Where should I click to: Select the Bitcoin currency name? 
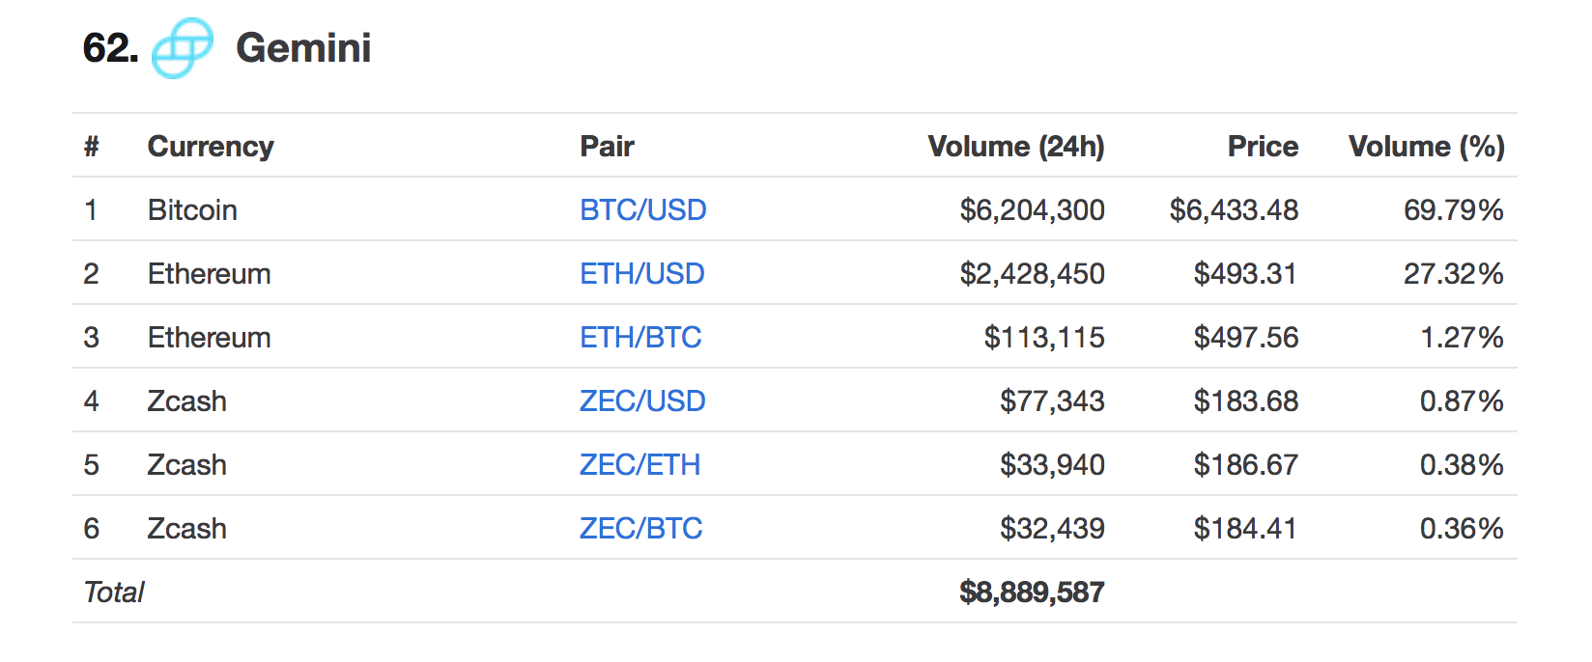[192, 209]
